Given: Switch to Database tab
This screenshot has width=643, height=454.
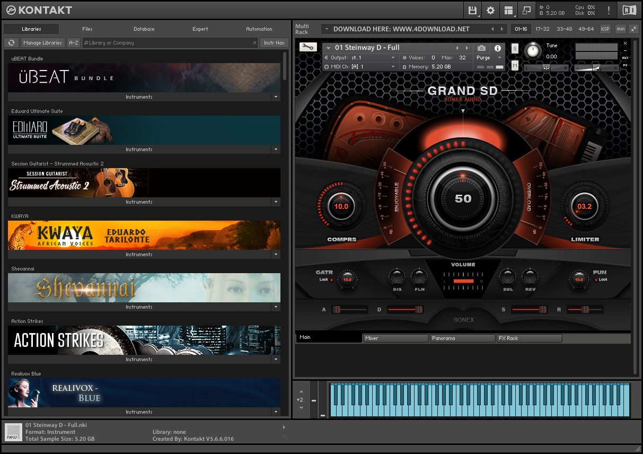Looking at the screenshot, I should coord(144,29).
